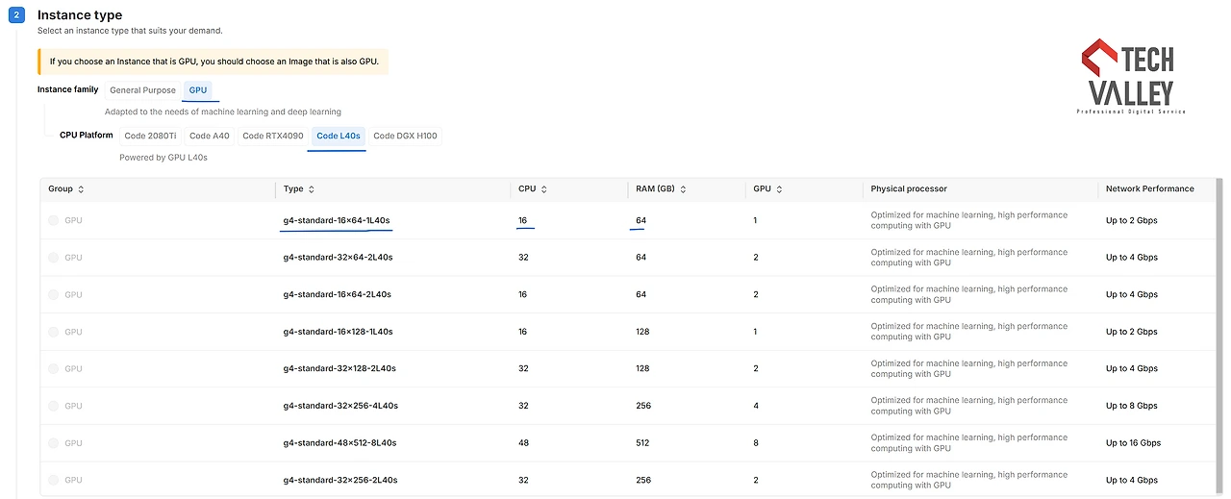The image size is (1231, 499).
Task: Click the Tech Valley logo
Action: [x=1131, y=77]
